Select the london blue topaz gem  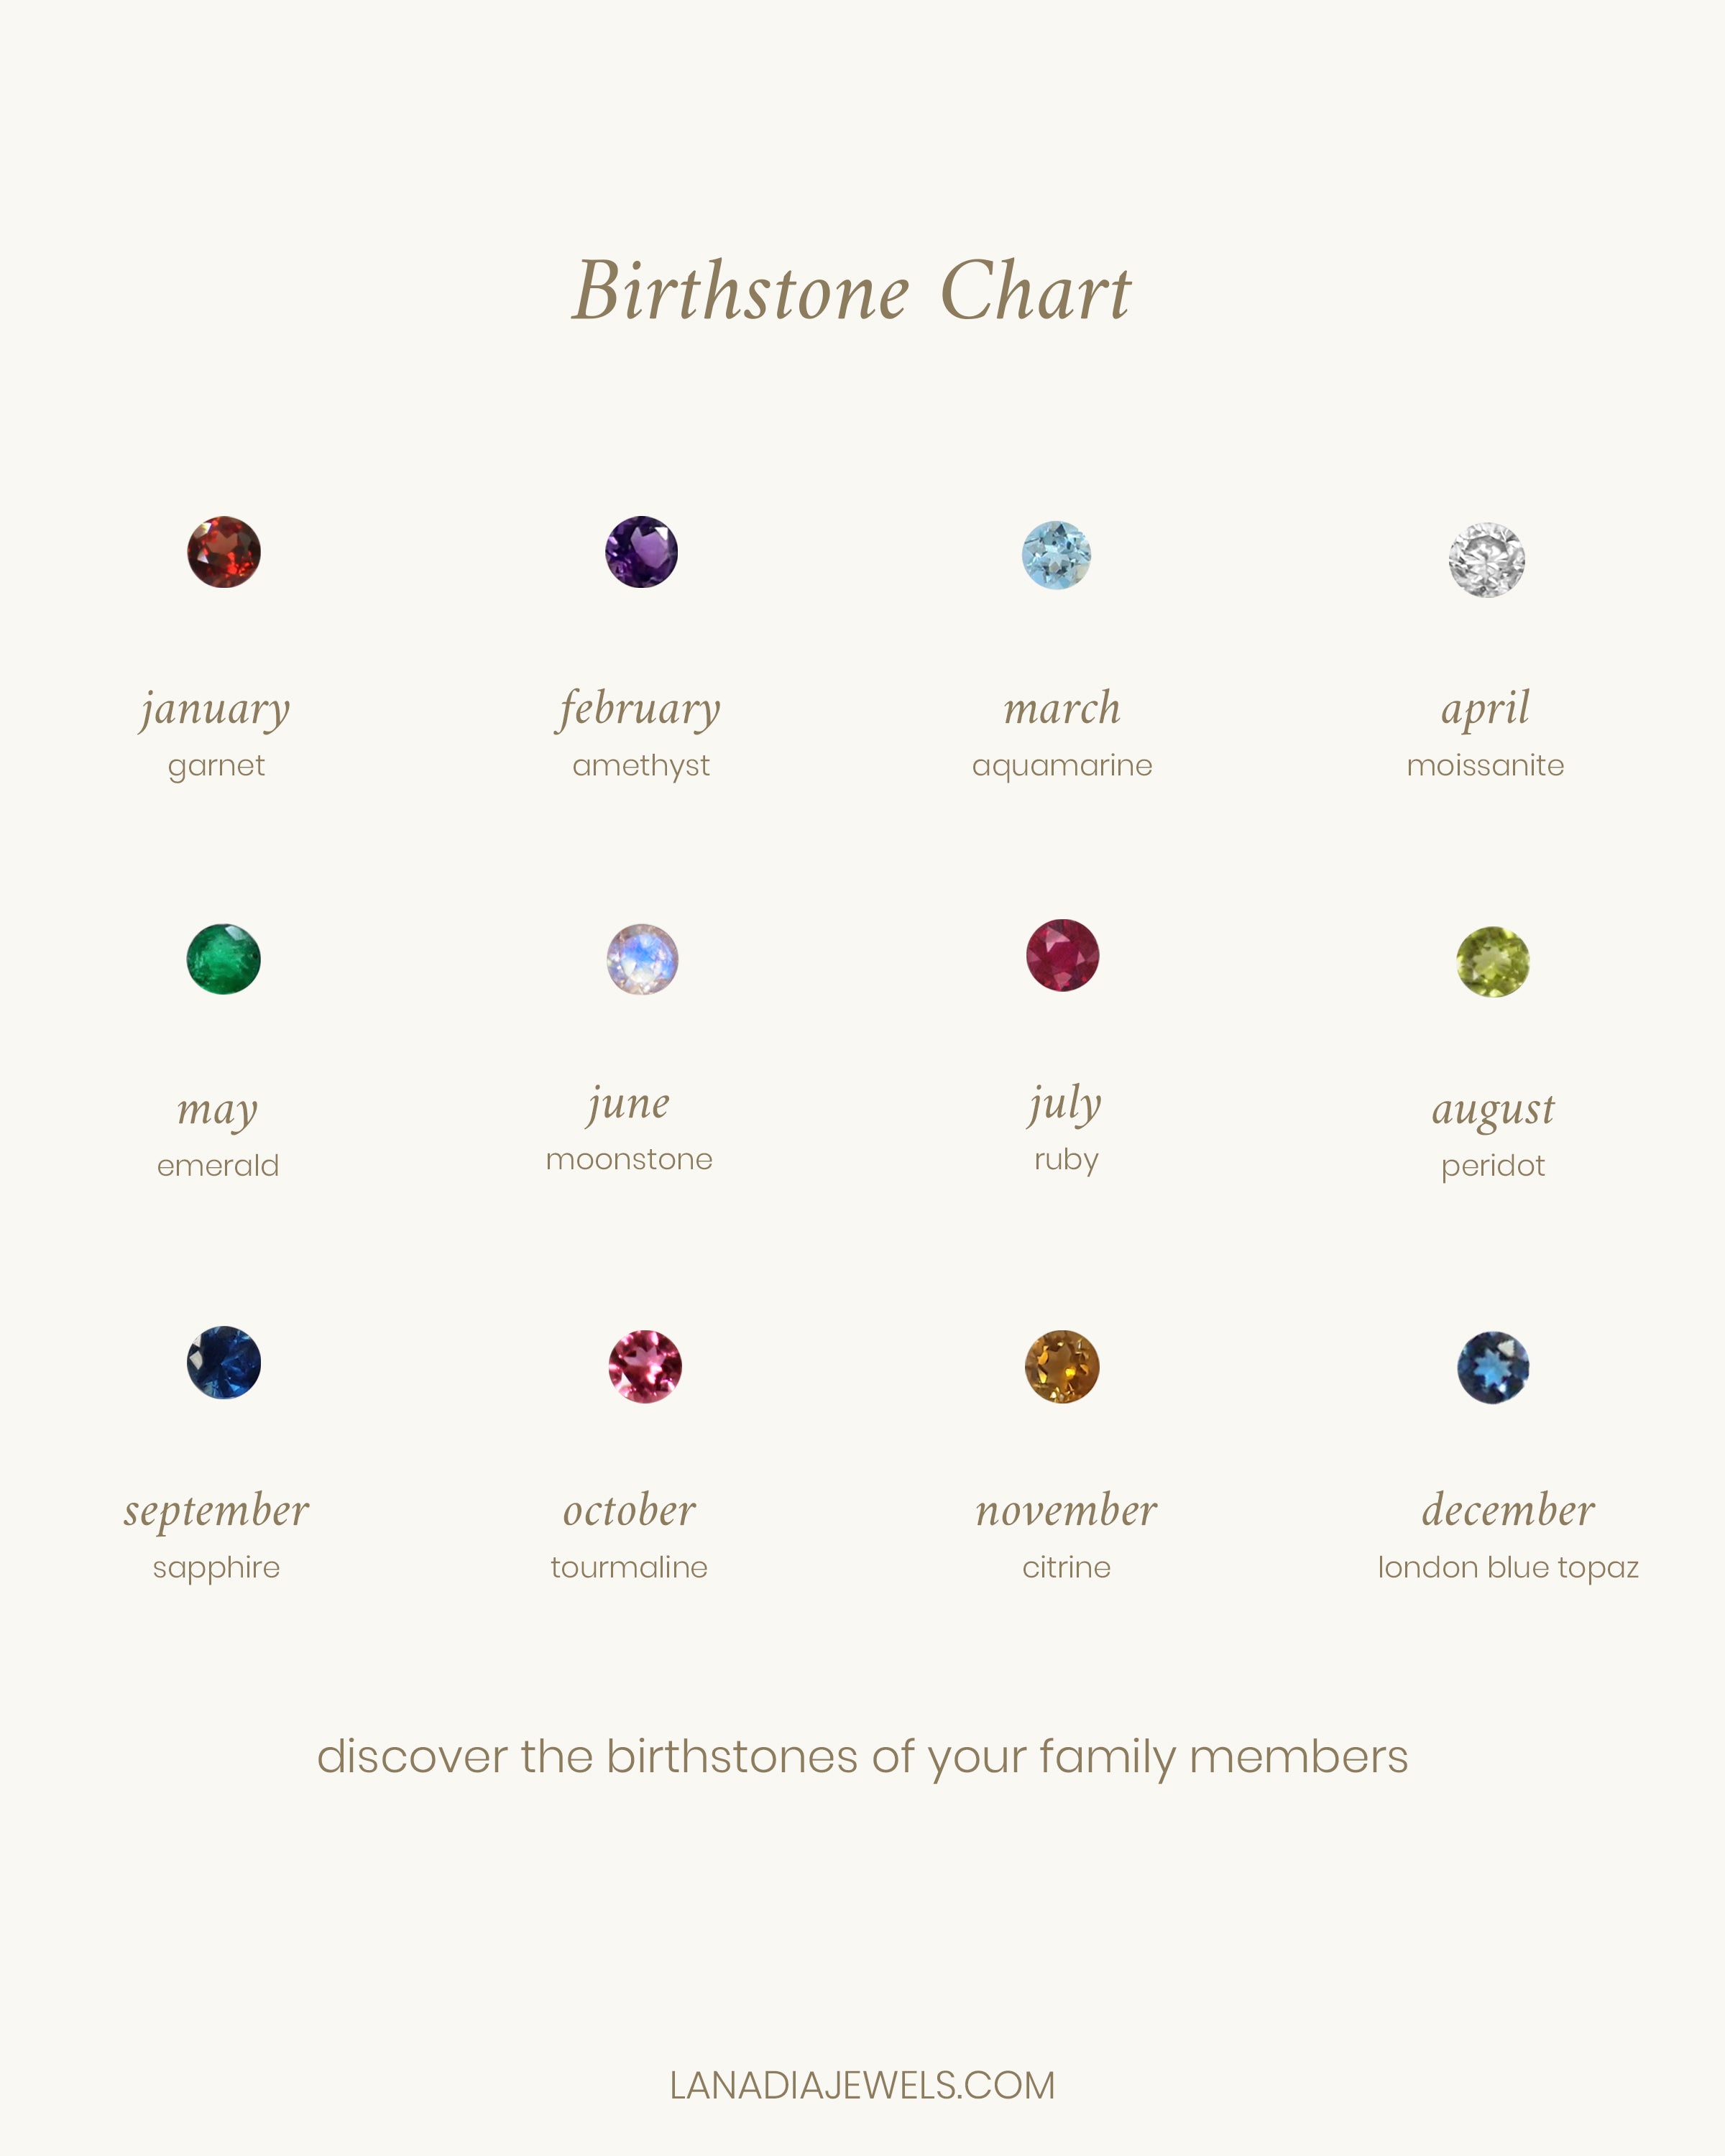coord(1493,1367)
